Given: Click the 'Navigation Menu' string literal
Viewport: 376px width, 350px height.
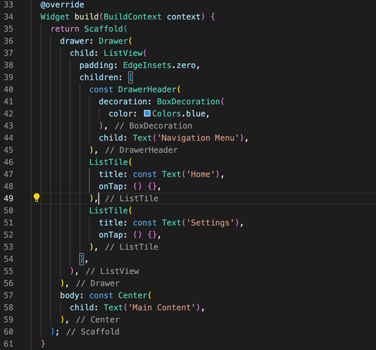Looking at the screenshot, I should click(198, 138).
